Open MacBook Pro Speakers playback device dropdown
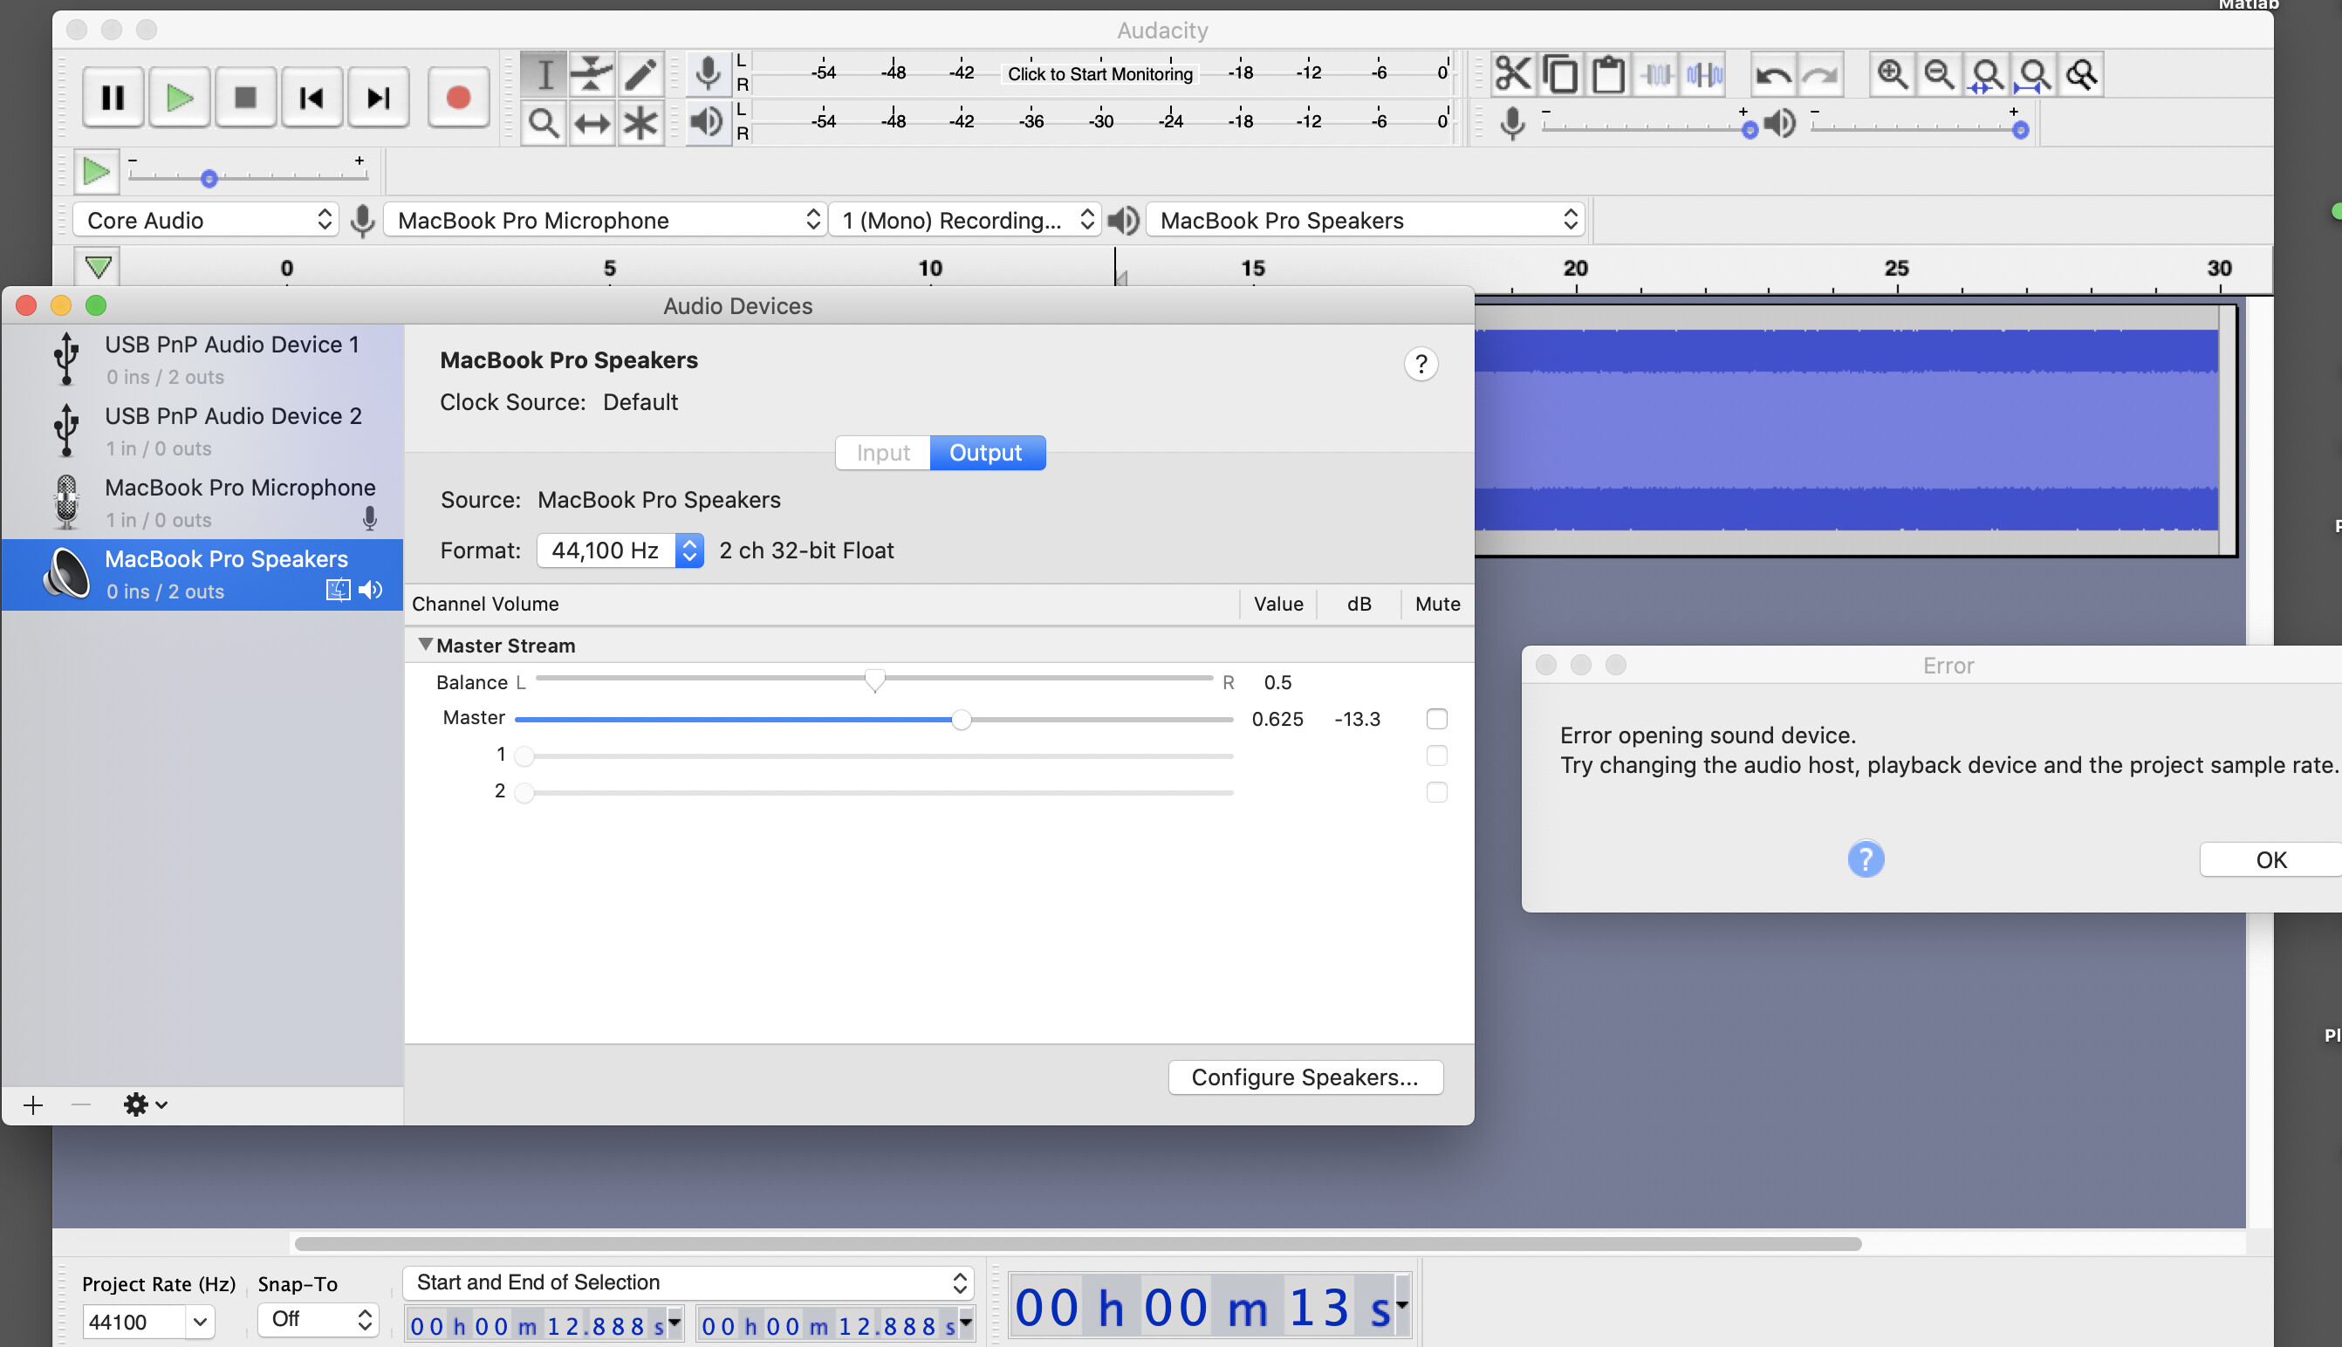2342x1347 pixels. [1365, 220]
